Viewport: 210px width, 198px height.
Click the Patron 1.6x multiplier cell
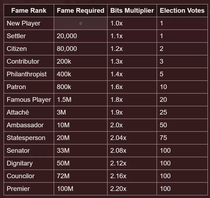[132, 87]
